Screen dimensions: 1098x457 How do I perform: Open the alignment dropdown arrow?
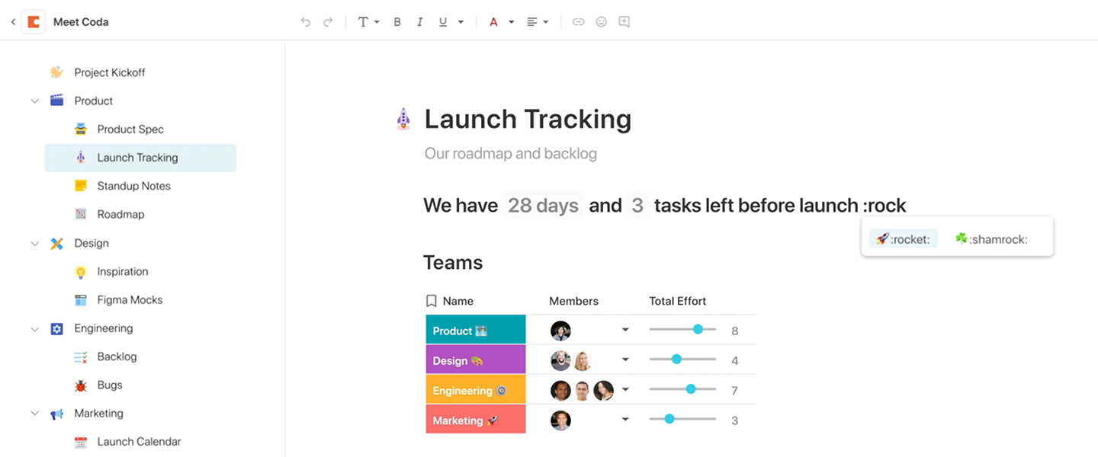[546, 22]
